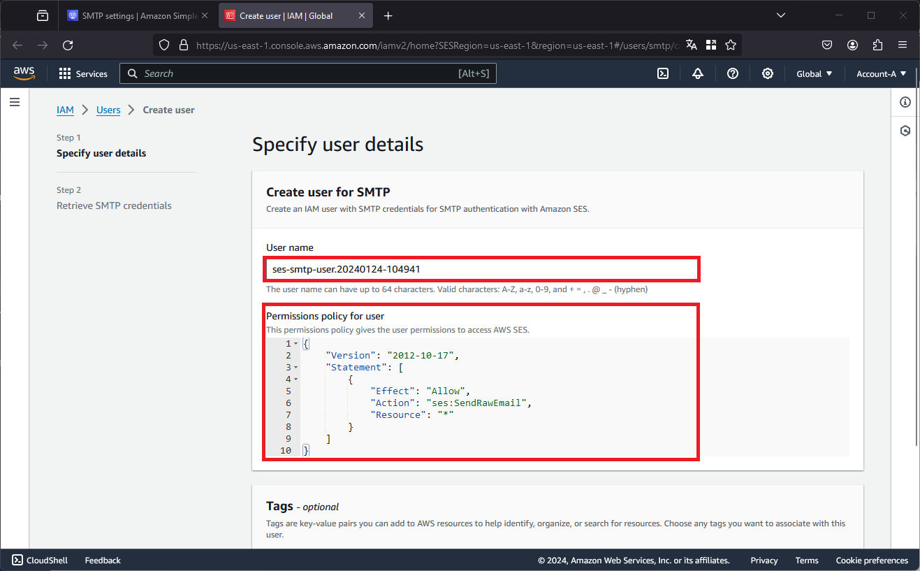Screen dimensions: 920x571
Task: Switch to the SMTP settings tab
Action: point(139,15)
